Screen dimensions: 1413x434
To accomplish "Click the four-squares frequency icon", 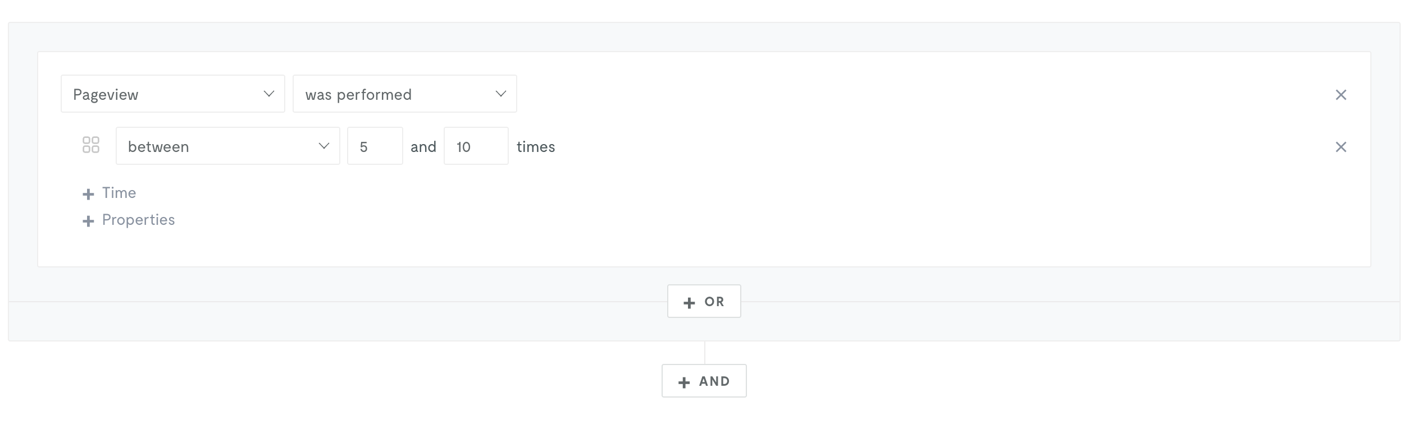I will coord(91,145).
